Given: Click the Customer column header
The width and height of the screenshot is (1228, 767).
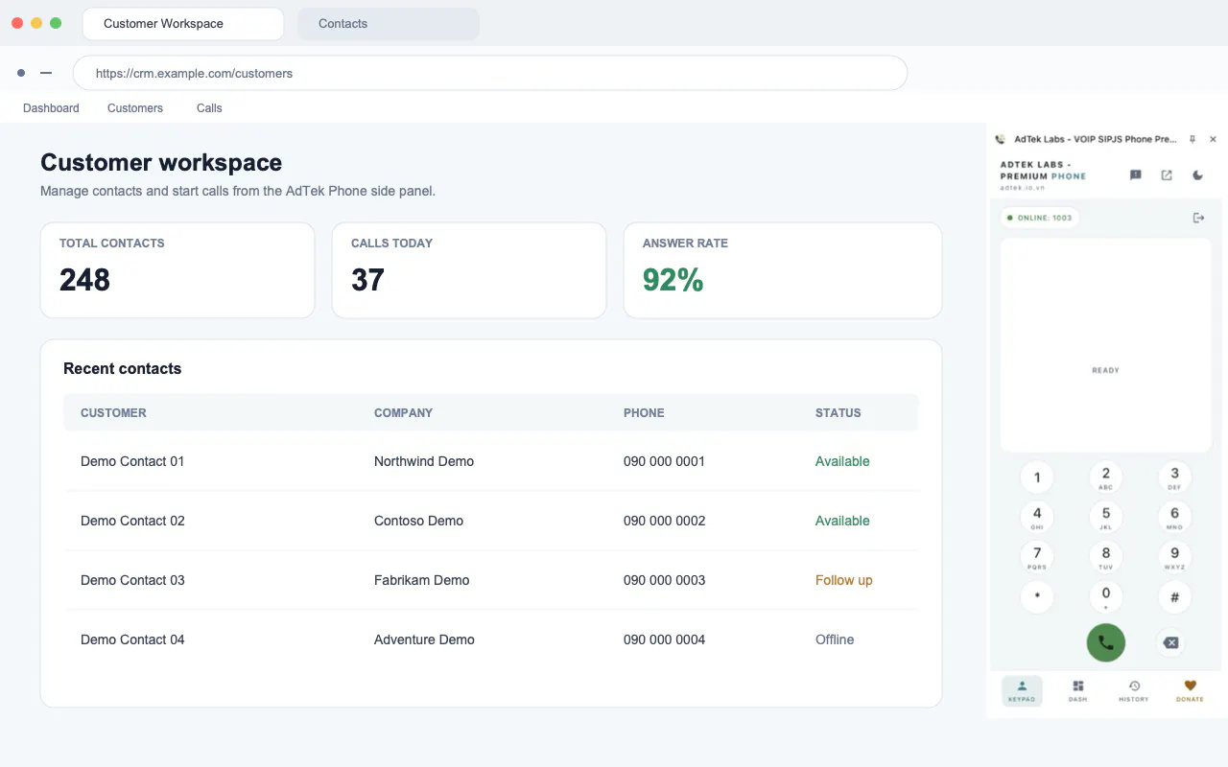Looking at the screenshot, I should point(113,413).
